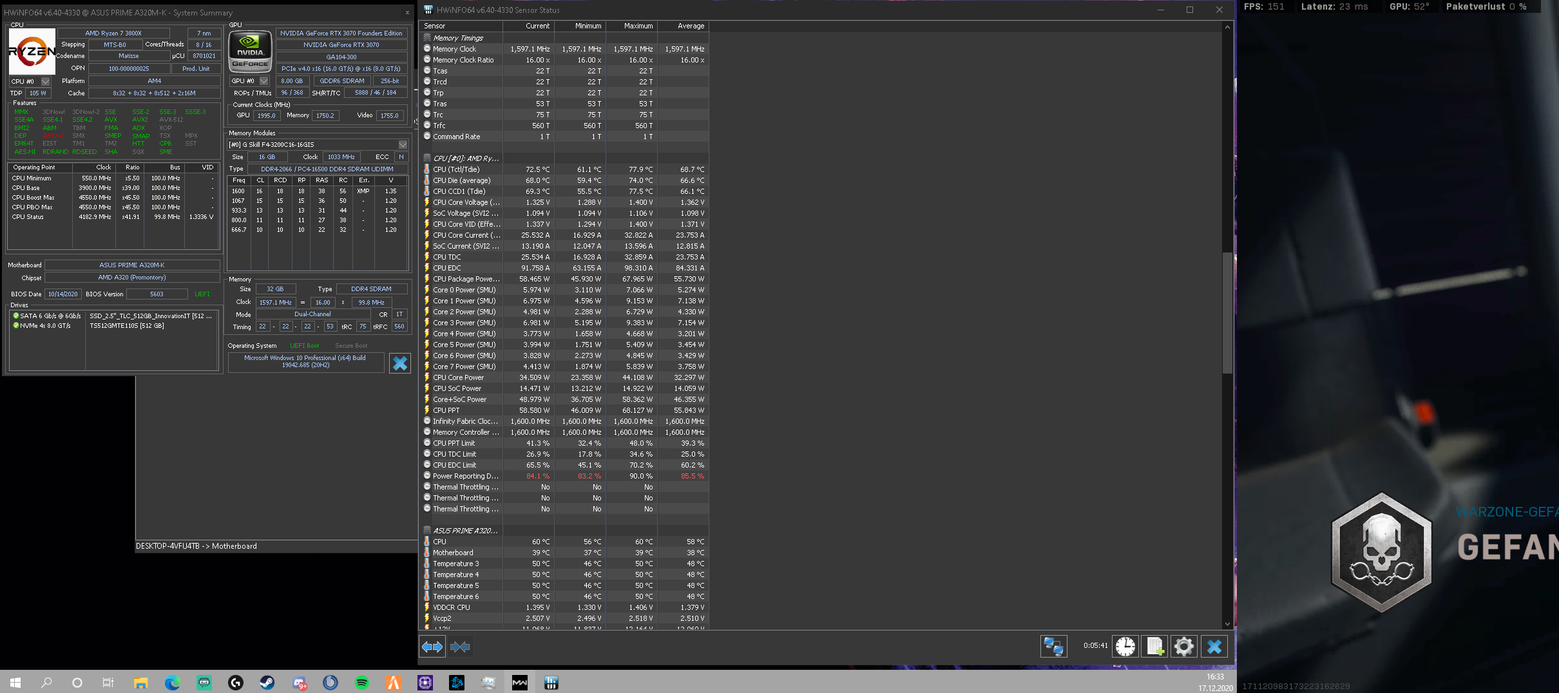Select the CPU (Tctl/Tdie) sensor row

[x=564, y=169]
